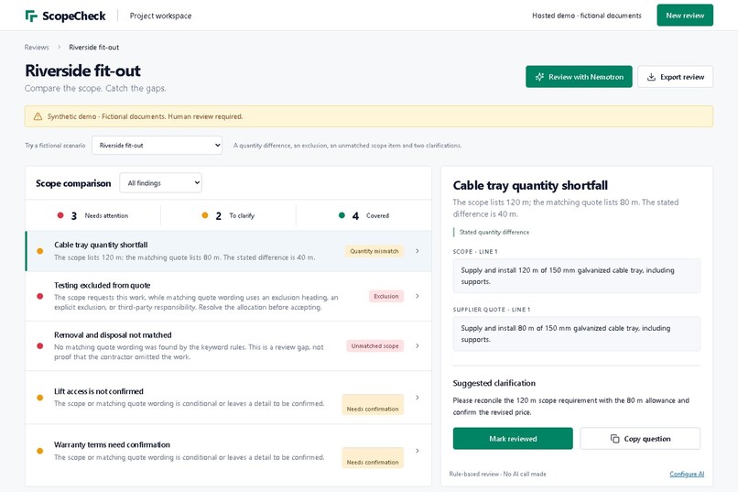Click the sparkle icon on Review with Nemotron
Screen dimensions: 738x492
pos(539,77)
